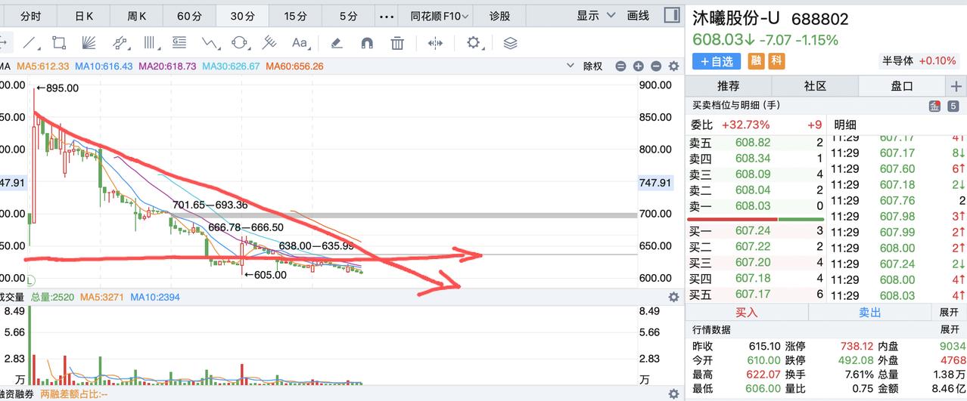The image size is (967, 401).
Task: Select the vertical period lines tool
Action: tap(151, 43)
